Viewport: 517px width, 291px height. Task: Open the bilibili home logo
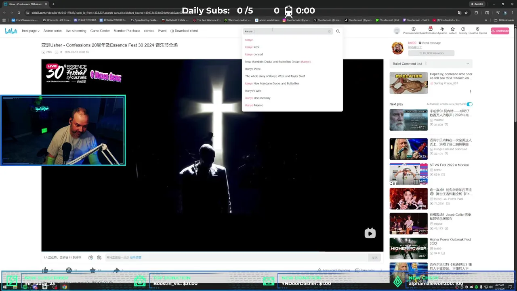[x=11, y=31]
